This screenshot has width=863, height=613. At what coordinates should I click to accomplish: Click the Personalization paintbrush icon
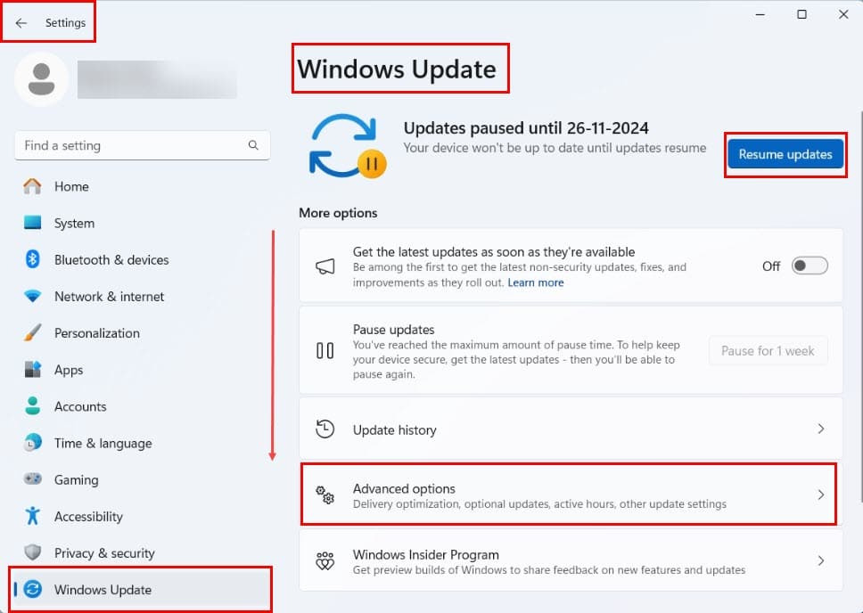tap(32, 333)
